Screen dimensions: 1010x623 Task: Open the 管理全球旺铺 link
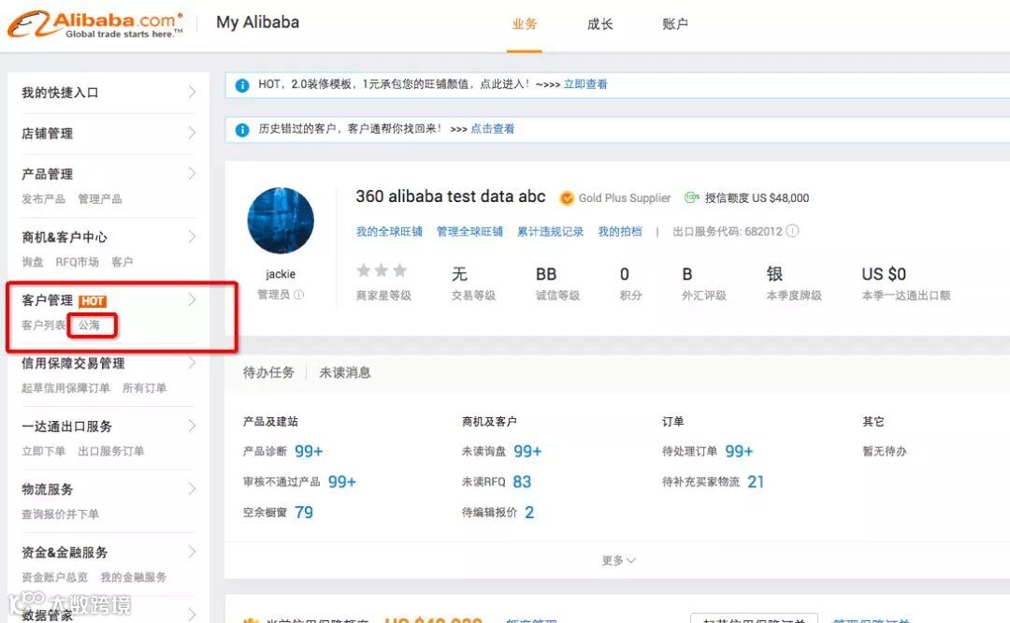[x=469, y=231]
